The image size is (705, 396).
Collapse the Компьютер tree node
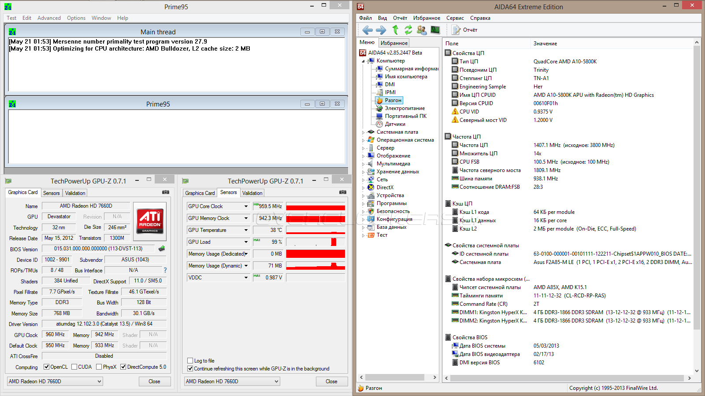[x=363, y=61]
